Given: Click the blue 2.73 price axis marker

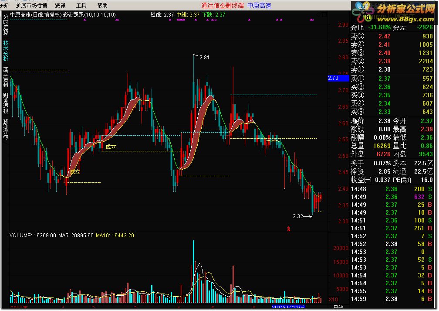Looking at the screenshot, I should point(338,78).
